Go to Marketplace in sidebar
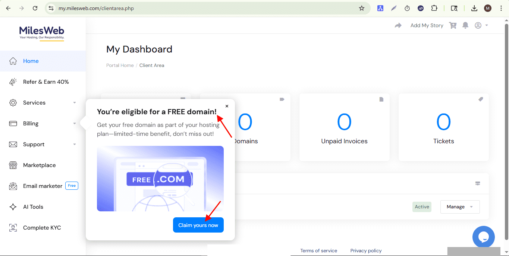Screen dimensions: 509x256 (39, 165)
